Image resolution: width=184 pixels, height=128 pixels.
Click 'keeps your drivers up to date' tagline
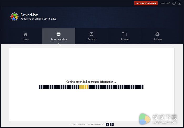38,19
